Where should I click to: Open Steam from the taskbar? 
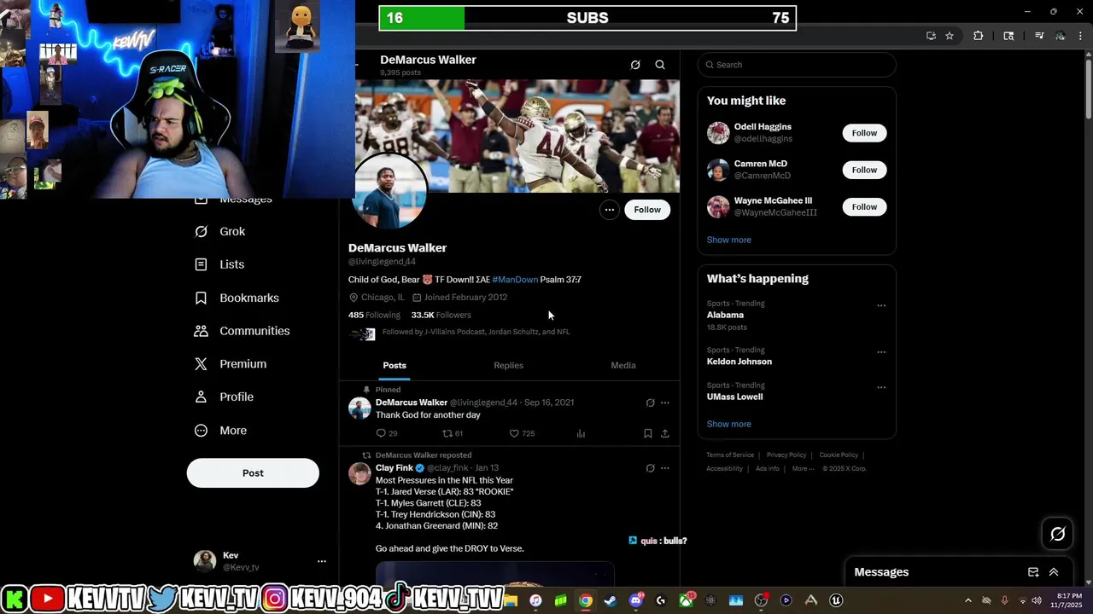coord(610,600)
